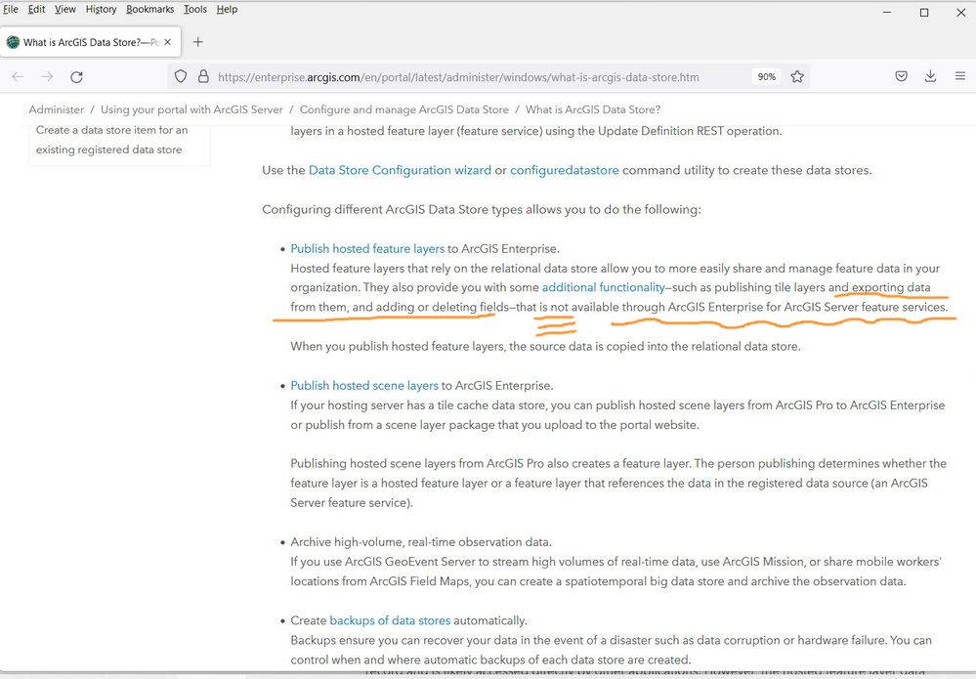Screen dimensions: 976x679
Task: Follow the configuredatastore link
Action: coord(565,170)
